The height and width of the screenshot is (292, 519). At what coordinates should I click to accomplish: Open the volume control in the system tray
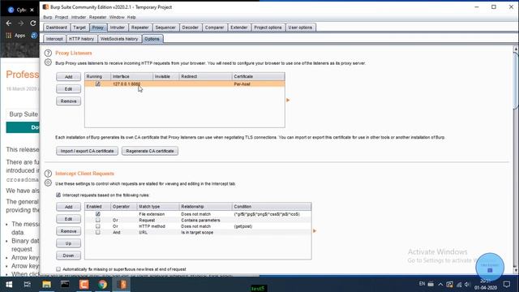click(467, 285)
